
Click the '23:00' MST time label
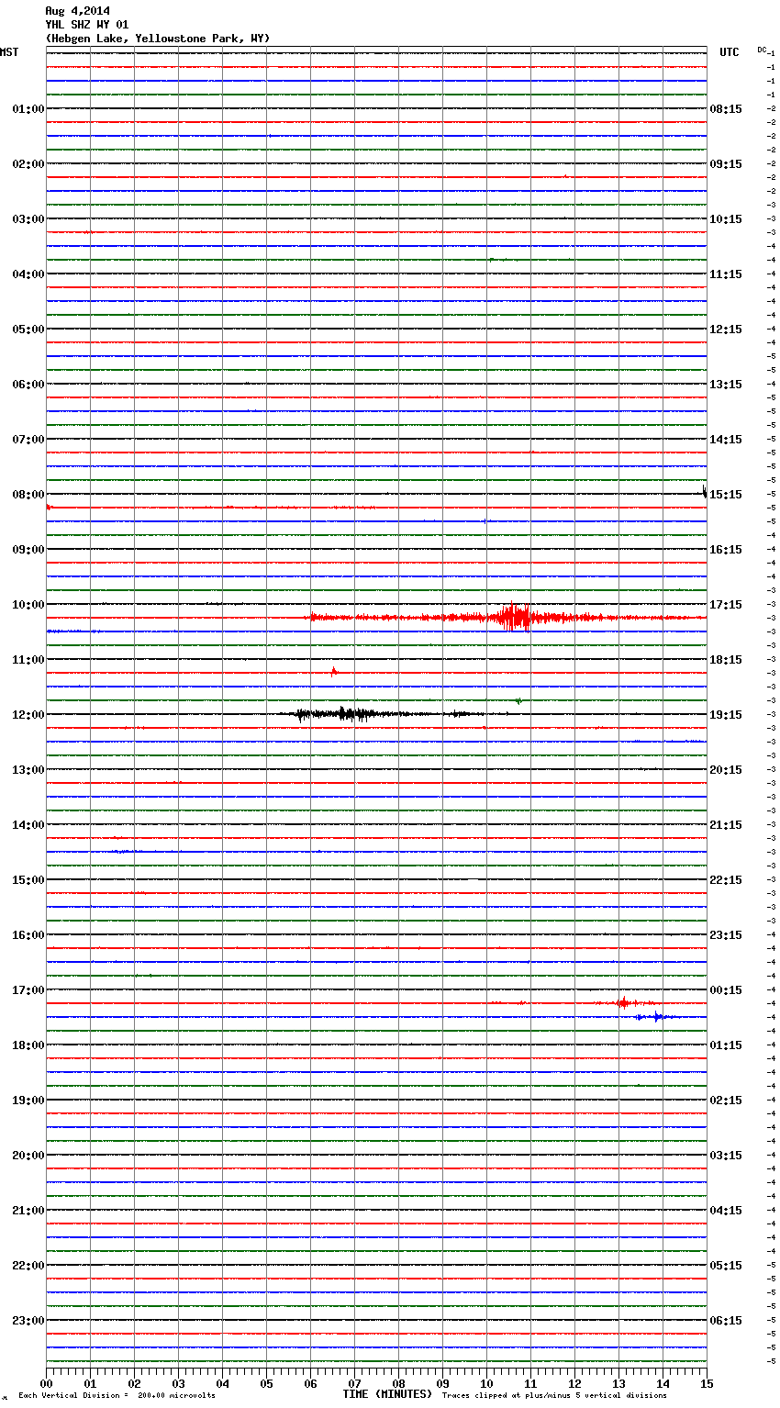click(28, 1321)
